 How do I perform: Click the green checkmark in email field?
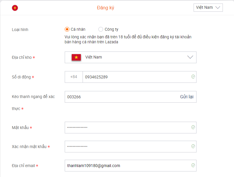tap(193, 165)
